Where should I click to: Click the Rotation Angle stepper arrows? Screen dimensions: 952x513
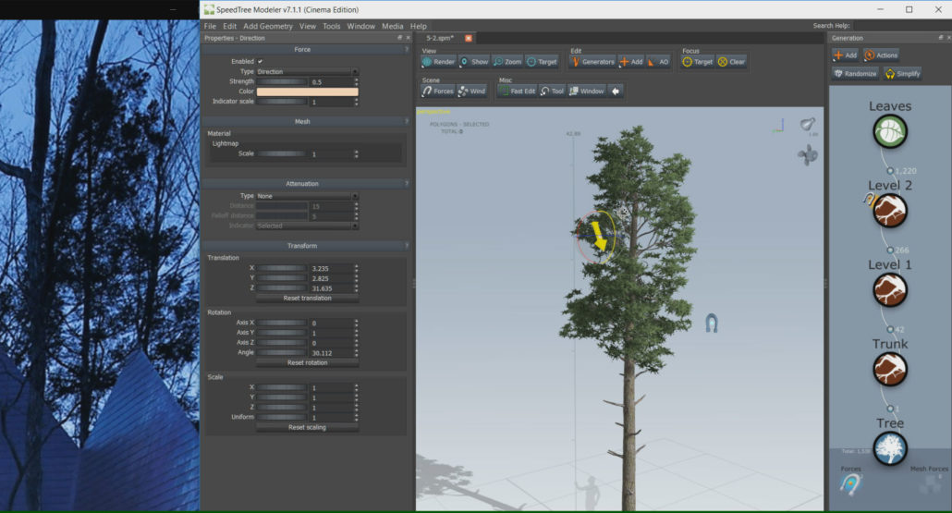[356, 353]
